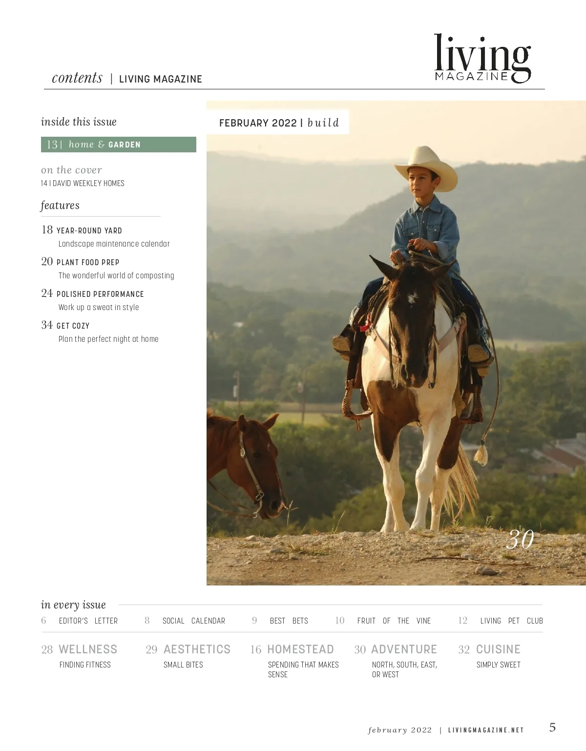Open the Year-Round Yard feature
Image resolution: width=586 pixels, height=751 pixels.
click(x=89, y=230)
